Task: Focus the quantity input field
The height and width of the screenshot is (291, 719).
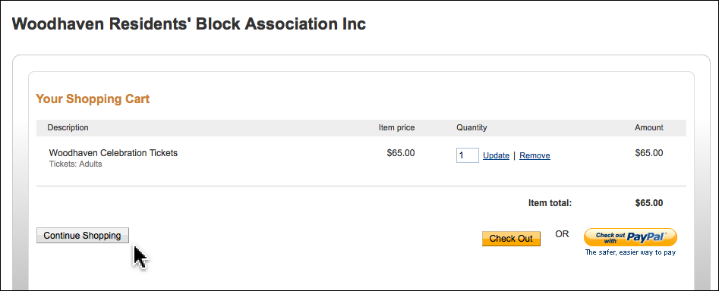Action: pyautogui.click(x=467, y=155)
